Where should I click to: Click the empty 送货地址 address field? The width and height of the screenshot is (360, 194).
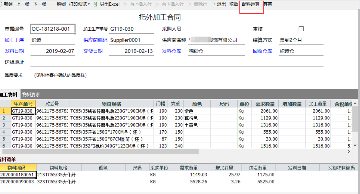click(x=177, y=62)
